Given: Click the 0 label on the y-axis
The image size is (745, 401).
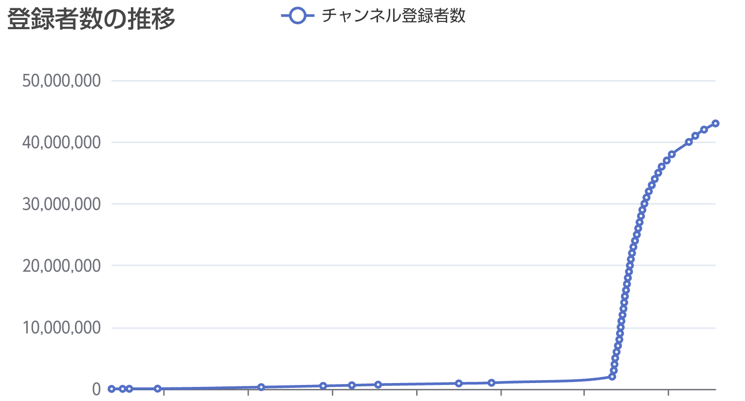Looking at the screenshot, I should click(96, 389).
